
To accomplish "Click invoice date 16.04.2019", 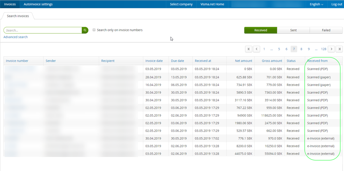I will pyautogui.click(x=153, y=85).
